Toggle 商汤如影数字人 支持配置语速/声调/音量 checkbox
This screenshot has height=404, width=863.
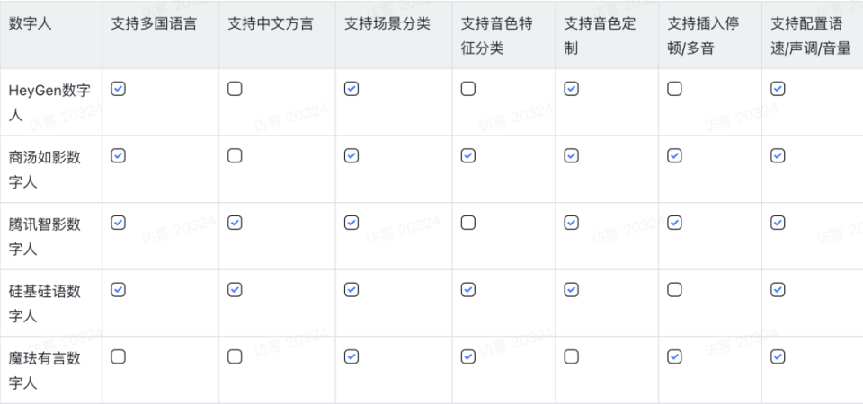tap(778, 156)
